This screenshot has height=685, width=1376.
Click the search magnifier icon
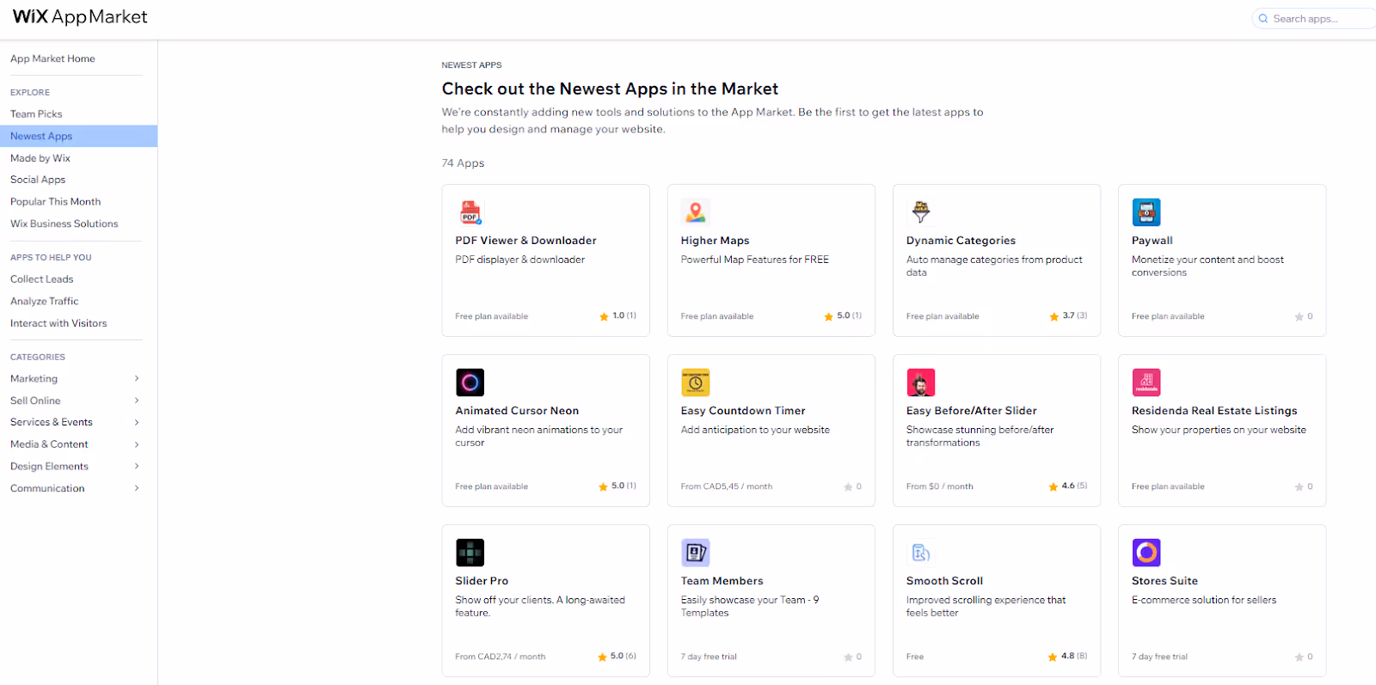pyautogui.click(x=1262, y=17)
